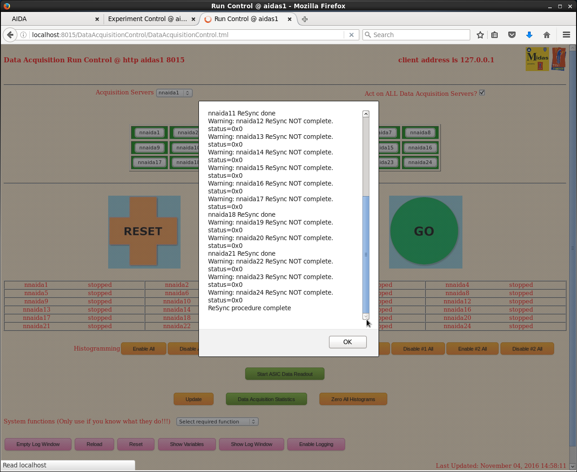Toggle Act on ALL Data Acquisition Servers checkbox
Screen dimensions: 577x472
[x=482, y=93]
